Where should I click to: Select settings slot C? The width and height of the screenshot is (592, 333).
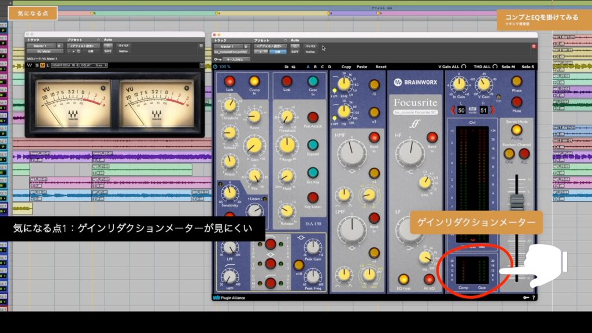(x=323, y=67)
